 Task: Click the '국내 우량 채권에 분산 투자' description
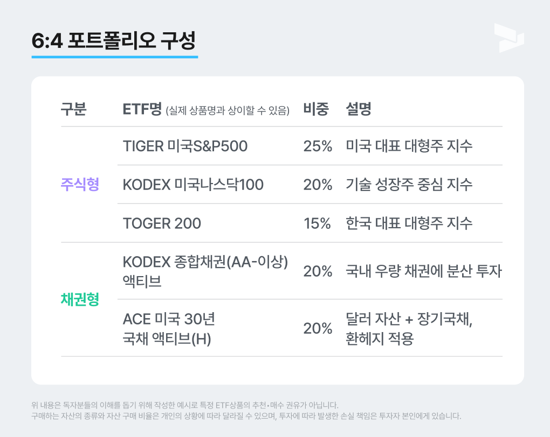pyautogui.click(x=423, y=271)
